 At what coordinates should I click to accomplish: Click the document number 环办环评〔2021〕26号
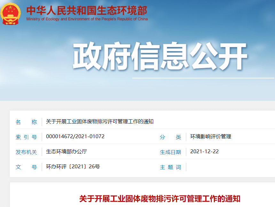pyautogui.click(x=73, y=167)
